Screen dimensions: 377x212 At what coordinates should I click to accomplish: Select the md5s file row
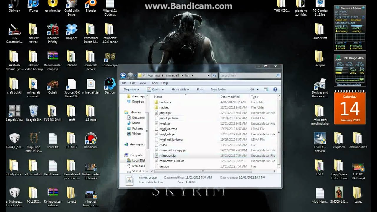[215, 145]
